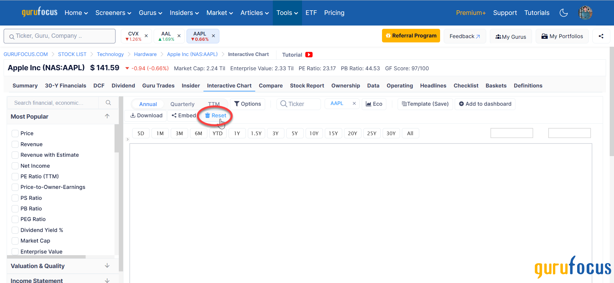The image size is (614, 283).
Task: Download the chart data
Action: point(146,115)
